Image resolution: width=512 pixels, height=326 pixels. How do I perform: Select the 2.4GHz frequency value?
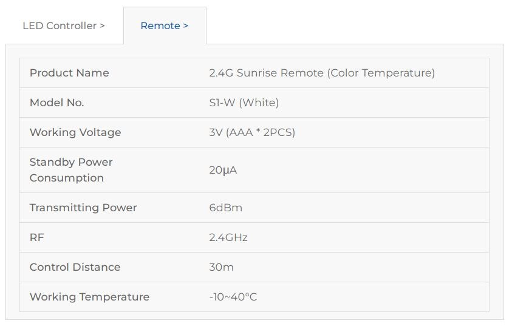coord(228,237)
